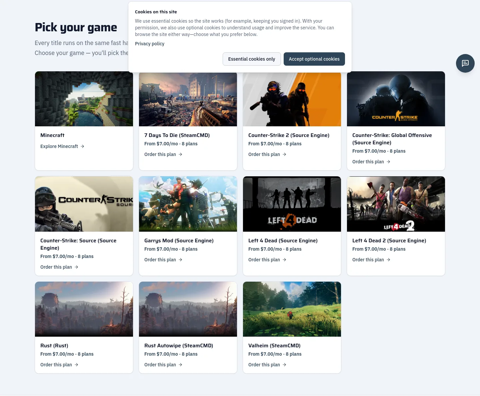Click the arrow icon on Valheim card
The image size is (480, 396).
(284, 365)
